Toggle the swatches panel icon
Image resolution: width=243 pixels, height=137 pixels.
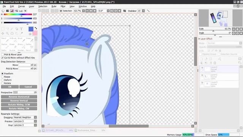pyautogui.click(x=21, y=11)
